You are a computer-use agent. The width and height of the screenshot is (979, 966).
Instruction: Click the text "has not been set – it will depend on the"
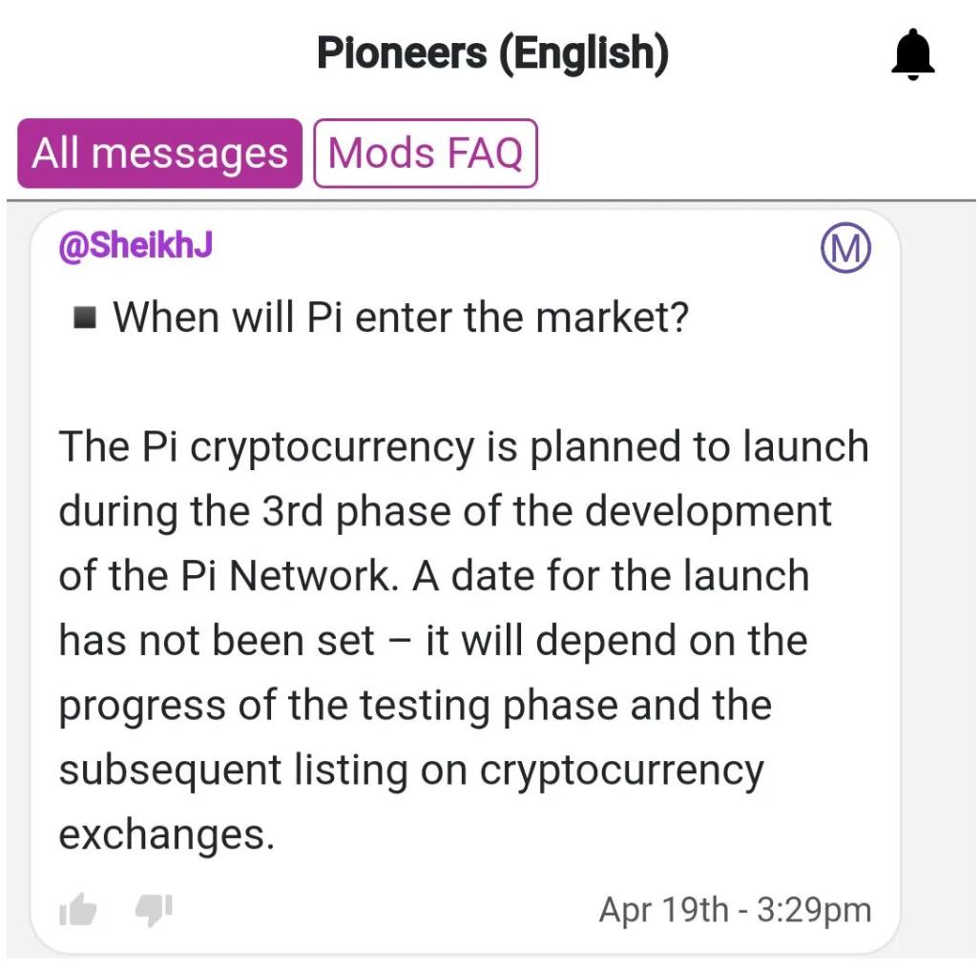point(433,641)
